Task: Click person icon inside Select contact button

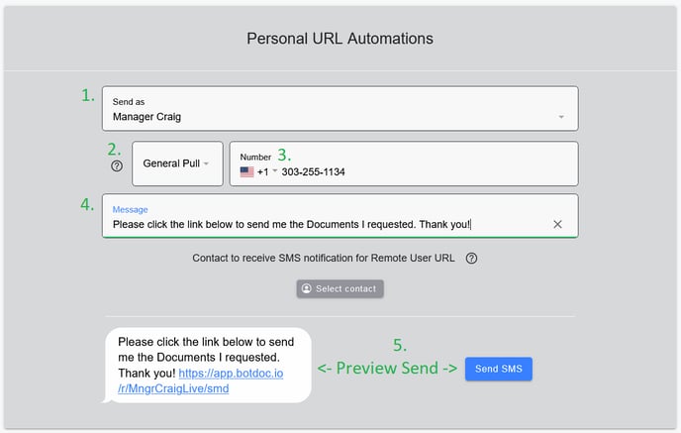Action: pos(307,288)
